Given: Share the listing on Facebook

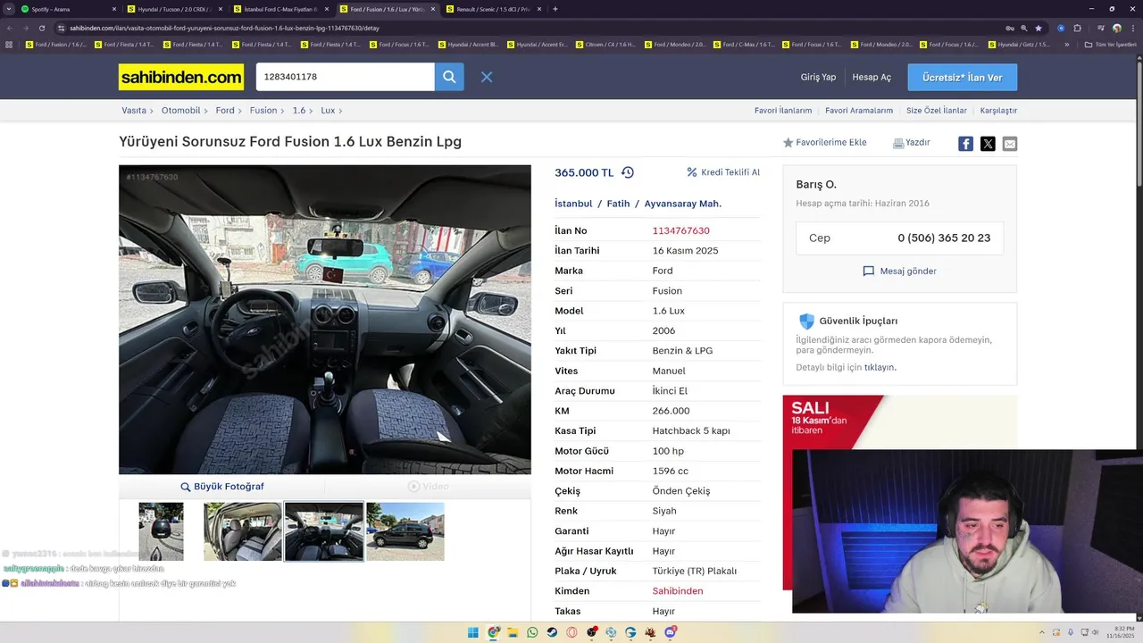Looking at the screenshot, I should 965,144.
